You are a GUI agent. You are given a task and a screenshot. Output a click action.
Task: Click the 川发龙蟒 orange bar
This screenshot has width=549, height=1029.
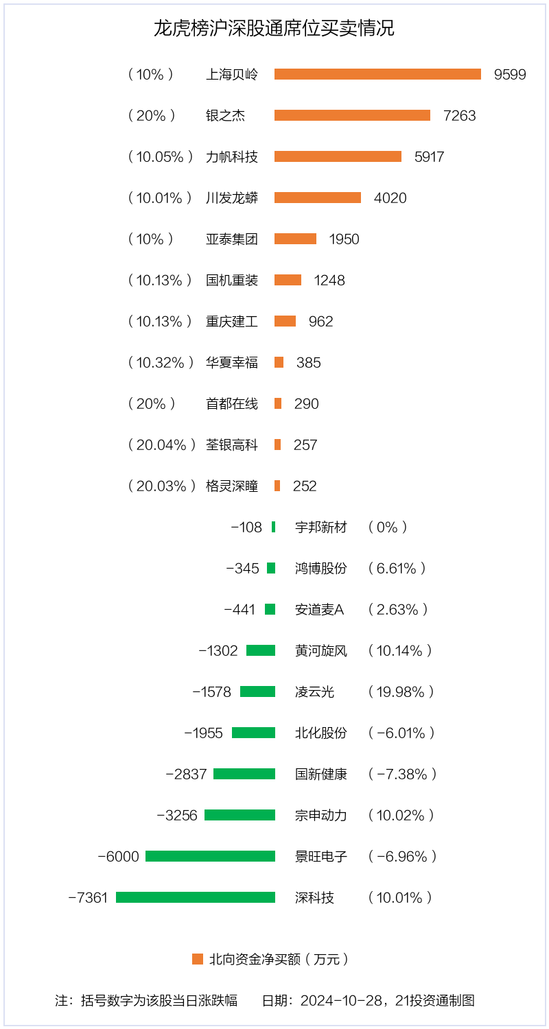point(318,198)
